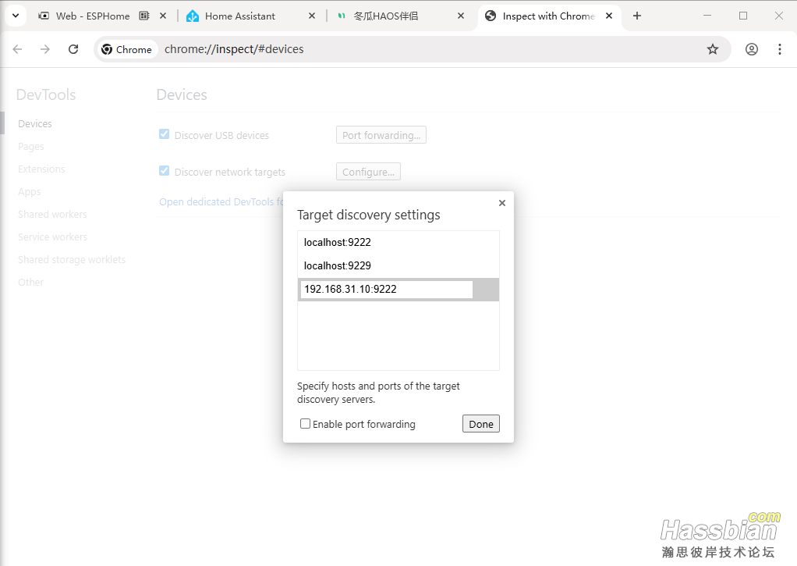Bookmark this page with star icon
Screen dimensions: 797x566
712,49
